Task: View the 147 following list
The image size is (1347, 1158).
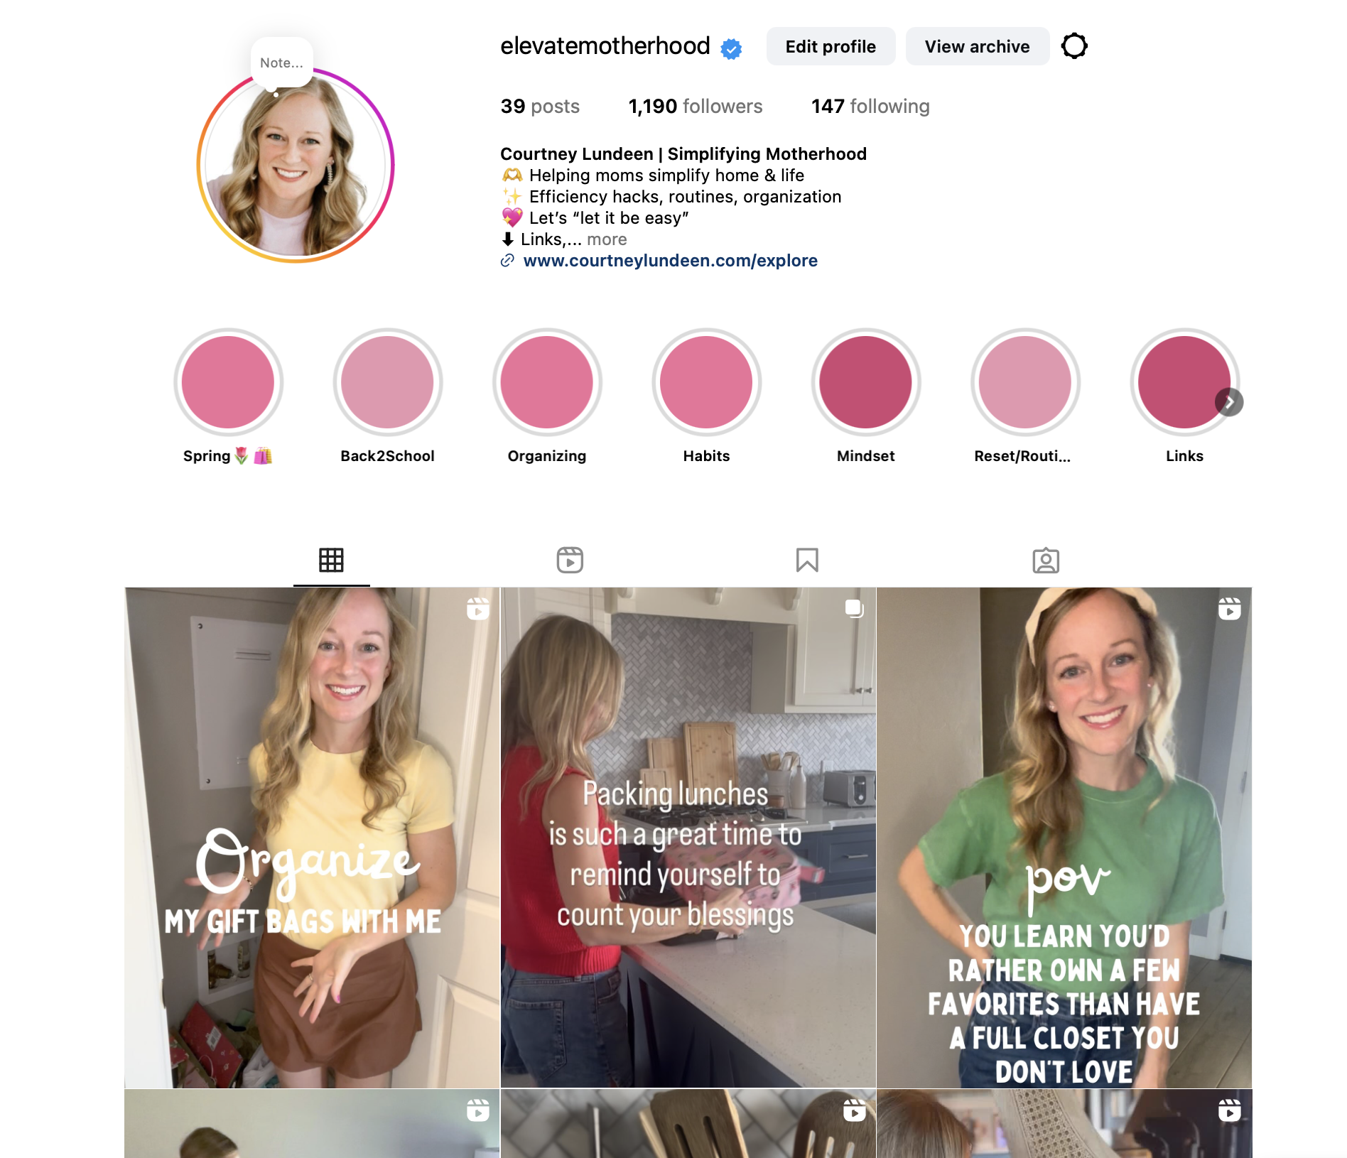Action: pyautogui.click(x=870, y=107)
